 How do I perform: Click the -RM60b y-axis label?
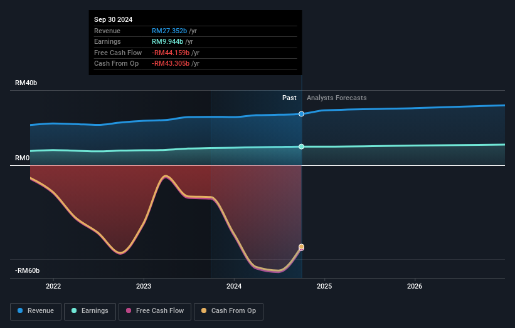[x=27, y=270]
